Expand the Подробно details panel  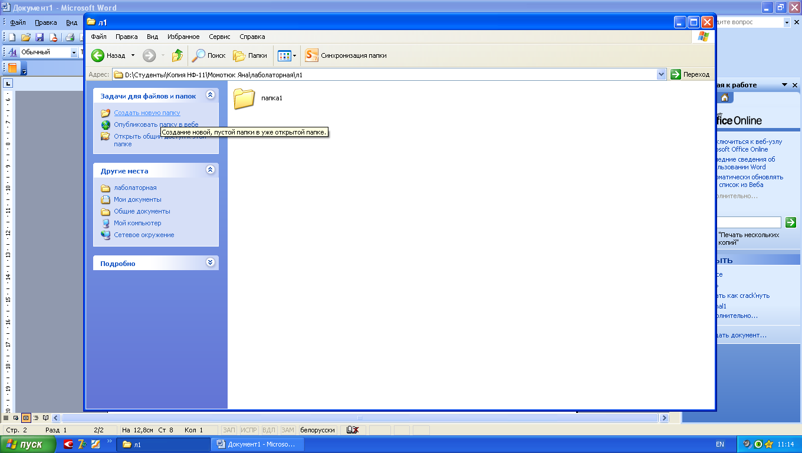(211, 262)
